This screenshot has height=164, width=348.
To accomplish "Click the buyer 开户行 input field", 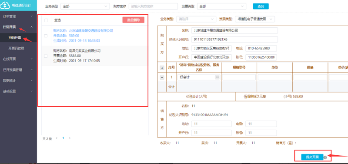I will (x=211, y=57).
